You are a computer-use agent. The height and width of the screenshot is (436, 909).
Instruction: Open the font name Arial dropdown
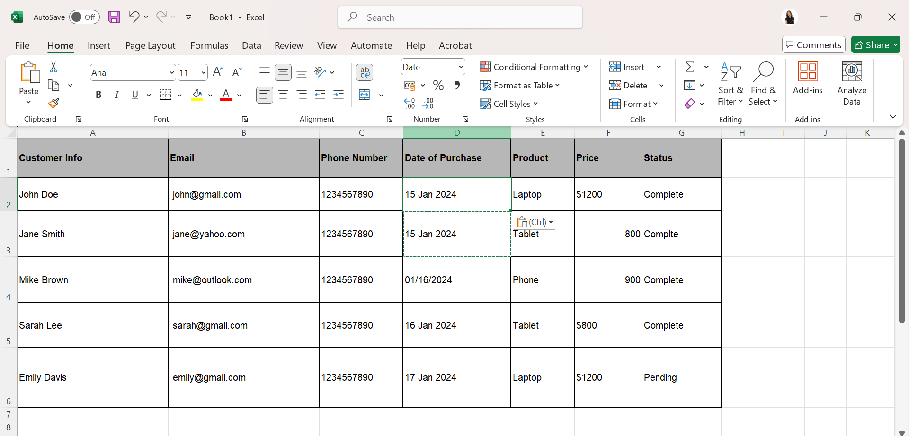point(171,73)
